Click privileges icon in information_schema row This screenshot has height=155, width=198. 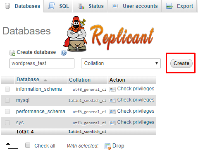(x=112, y=90)
